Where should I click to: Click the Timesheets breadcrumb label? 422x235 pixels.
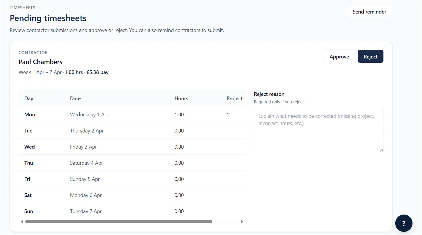click(22, 7)
